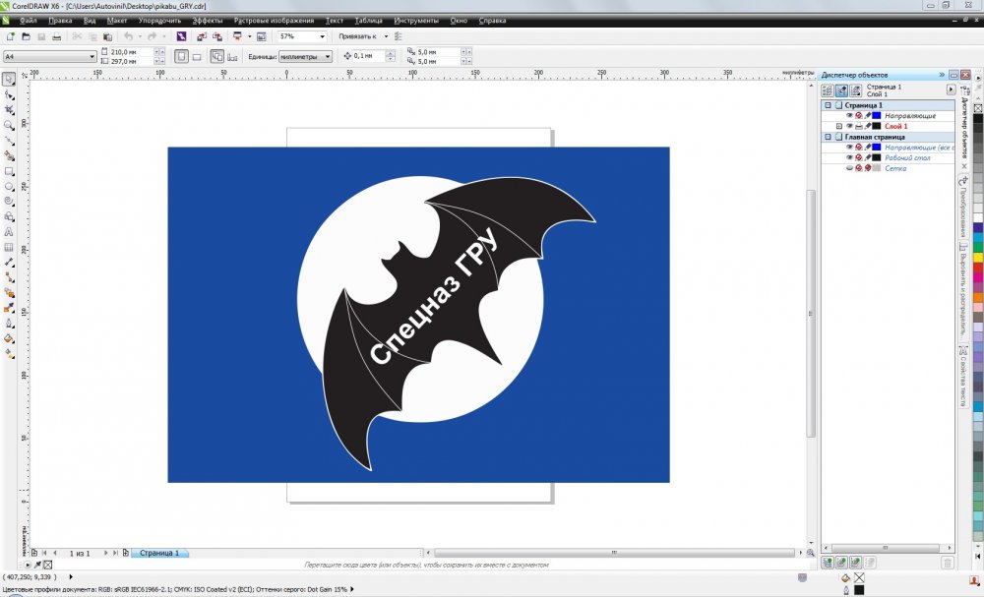This screenshot has height=597, width=984.
Task: Open the A4 page size dropdown
Action: point(92,57)
